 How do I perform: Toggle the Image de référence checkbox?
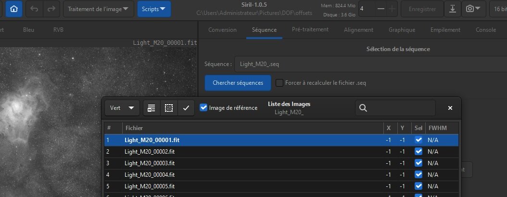[x=203, y=107]
